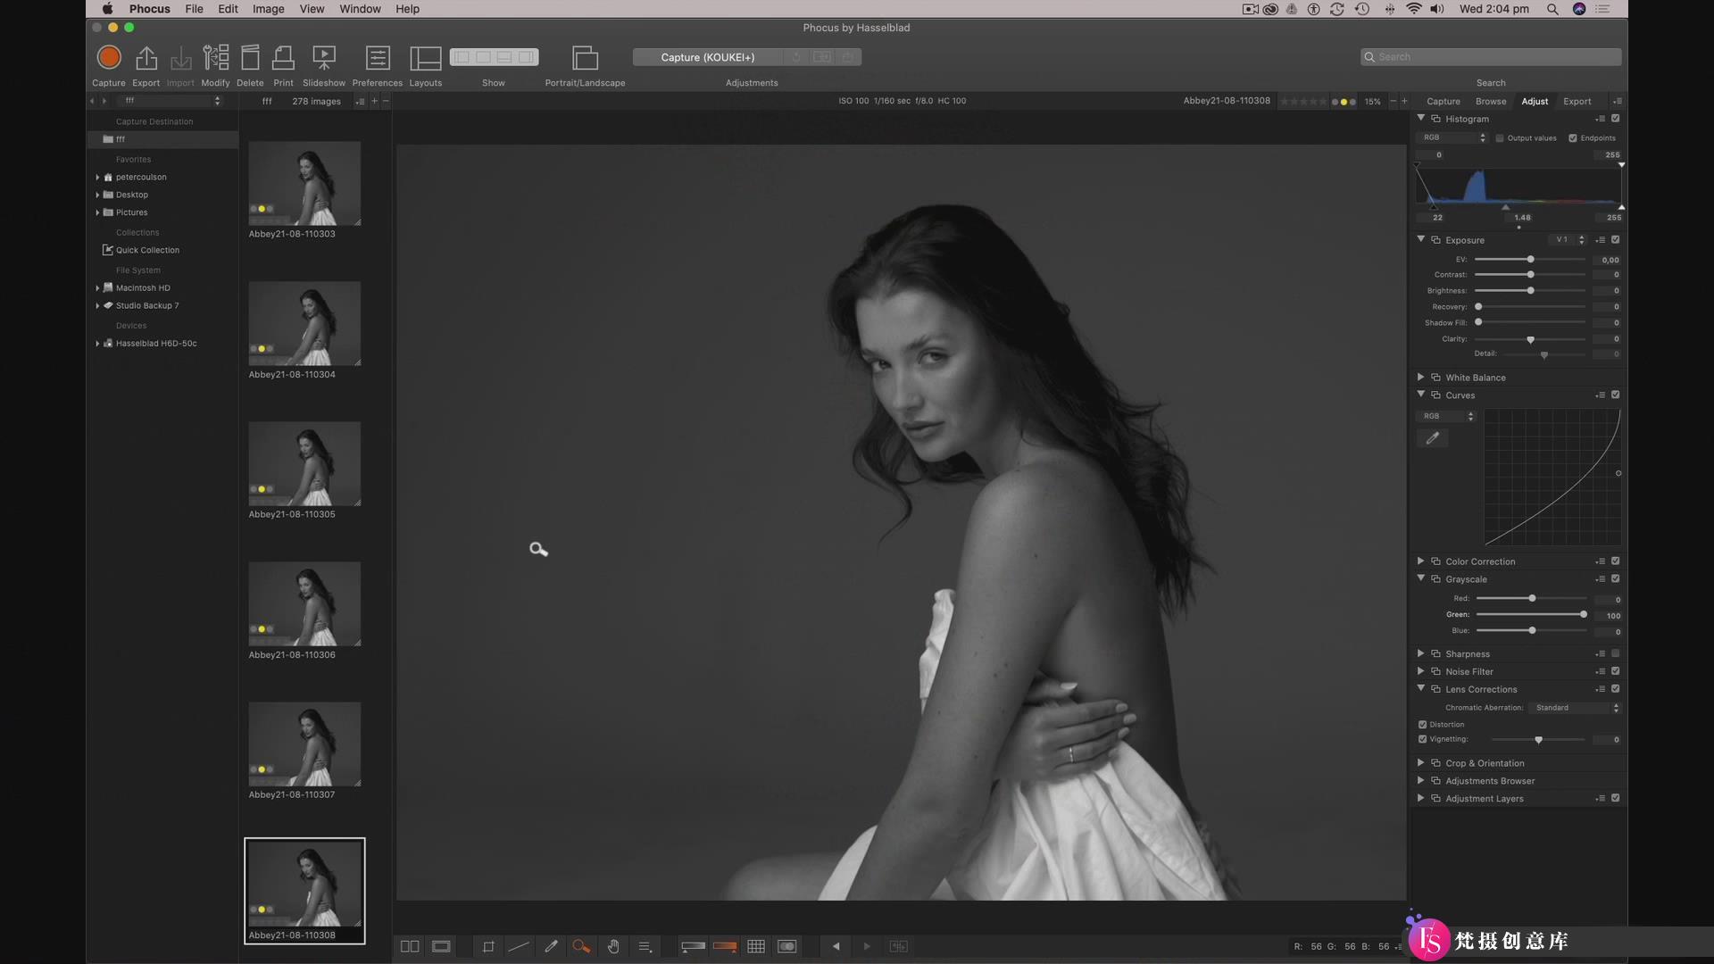Click the Curves point picker tool
The image size is (1714, 964).
tap(1432, 438)
